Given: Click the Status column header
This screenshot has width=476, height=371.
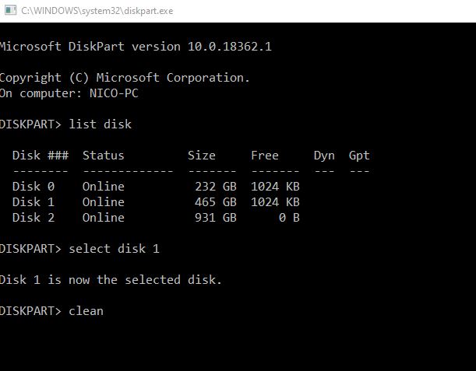Looking at the screenshot, I should point(103,156).
